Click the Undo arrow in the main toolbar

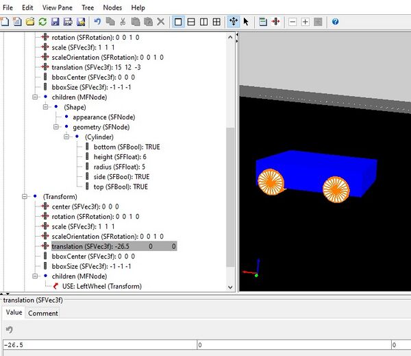tap(96, 22)
